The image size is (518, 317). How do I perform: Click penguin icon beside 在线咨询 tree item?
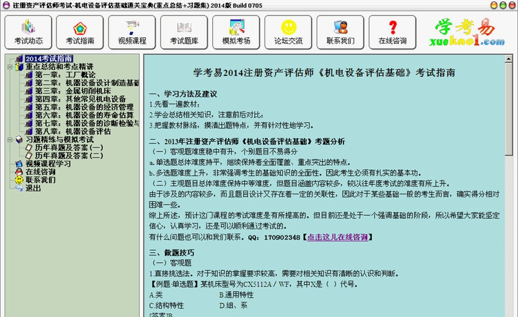20,171
